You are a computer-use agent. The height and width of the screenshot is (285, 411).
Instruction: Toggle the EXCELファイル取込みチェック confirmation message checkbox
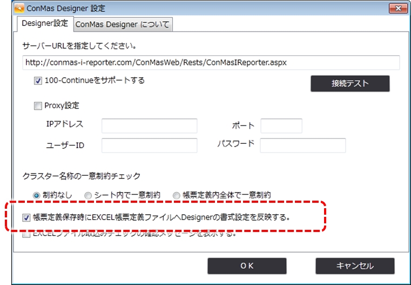pos(26,234)
